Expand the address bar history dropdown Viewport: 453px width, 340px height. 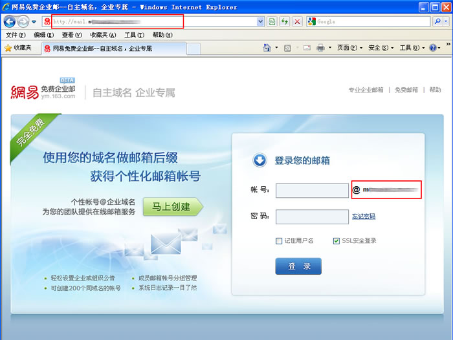click(x=260, y=21)
